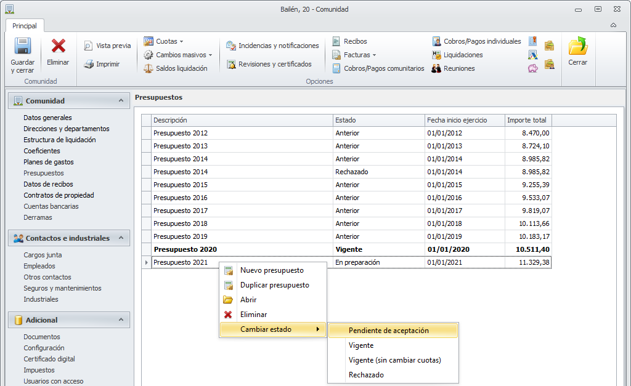Click the Guardar y cerrar floppy disk icon
Viewport: 631px width, 386px height.
point(22,47)
